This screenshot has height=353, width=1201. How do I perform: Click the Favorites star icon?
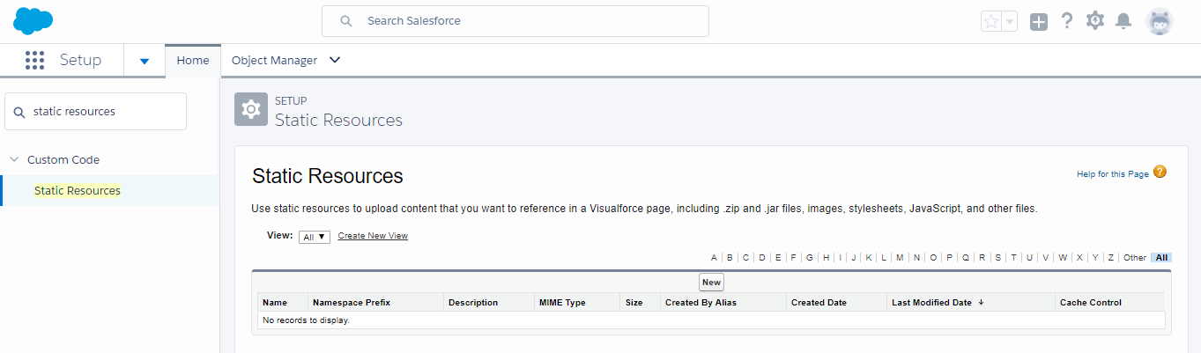pyautogui.click(x=991, y=21)
